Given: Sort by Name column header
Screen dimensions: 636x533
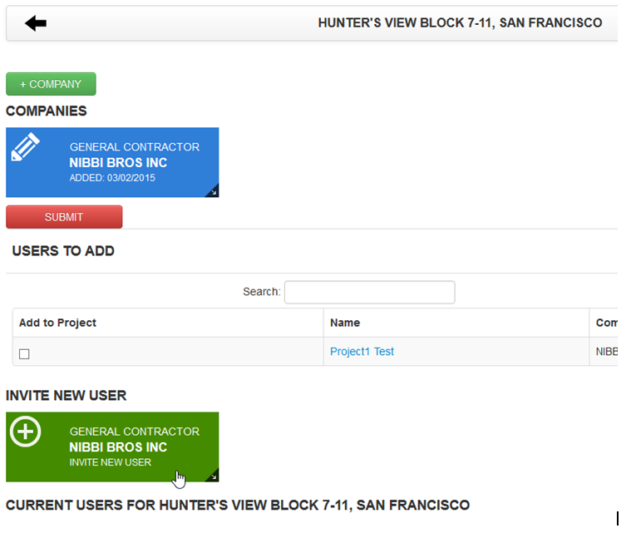Looking at the screenshot, I should 456,323.
